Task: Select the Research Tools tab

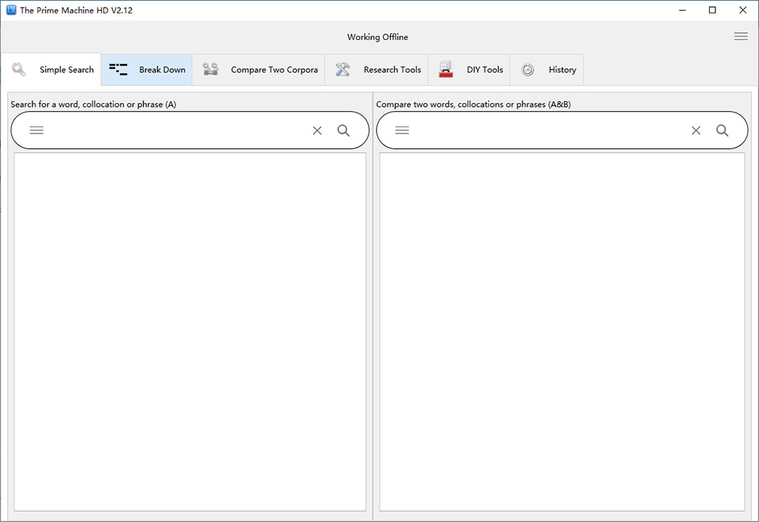Action: (x=376, y=70)
